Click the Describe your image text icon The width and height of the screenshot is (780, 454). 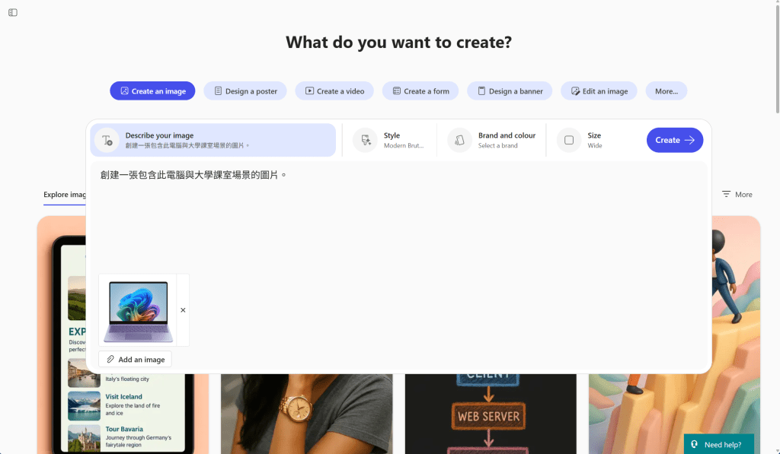pyautogui.click(x=107, y=140)
